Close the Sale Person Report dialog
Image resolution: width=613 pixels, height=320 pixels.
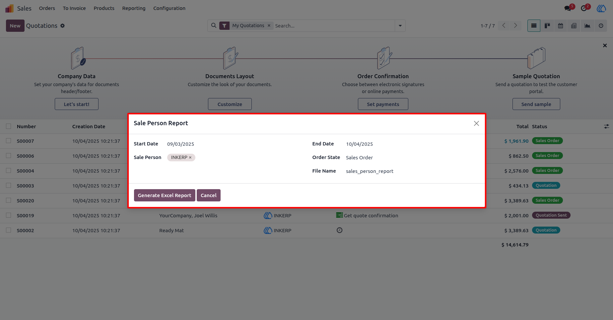tap(476, 124)
